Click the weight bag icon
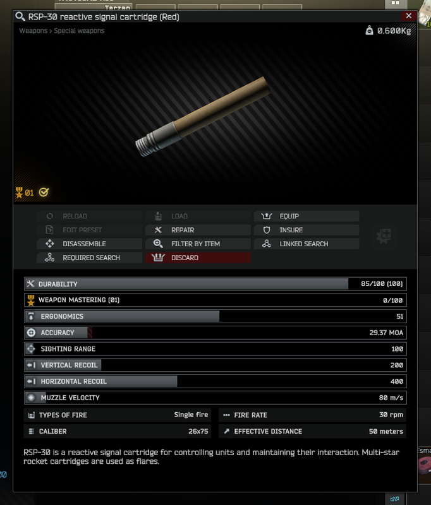 [369, 30]
